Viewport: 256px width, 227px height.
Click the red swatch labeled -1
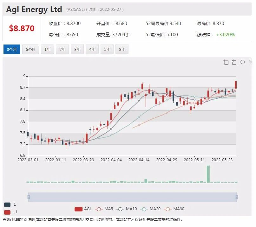click(7, 212)
